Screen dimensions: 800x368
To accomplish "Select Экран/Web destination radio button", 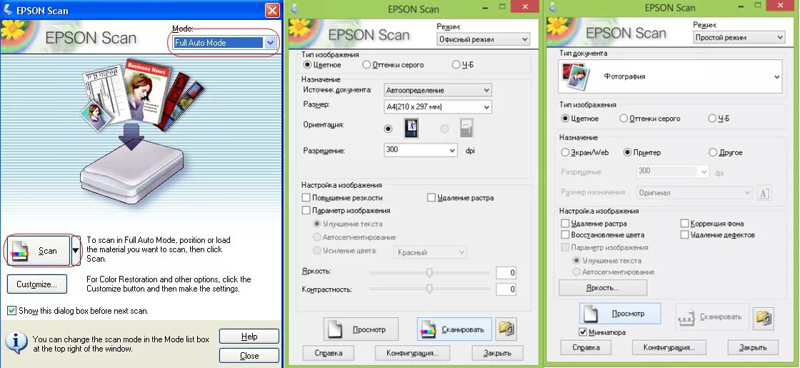I will [x=565, y=152].
